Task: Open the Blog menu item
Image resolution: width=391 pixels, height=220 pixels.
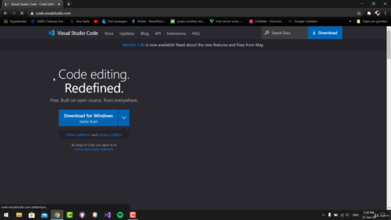Action: (145, 34)
